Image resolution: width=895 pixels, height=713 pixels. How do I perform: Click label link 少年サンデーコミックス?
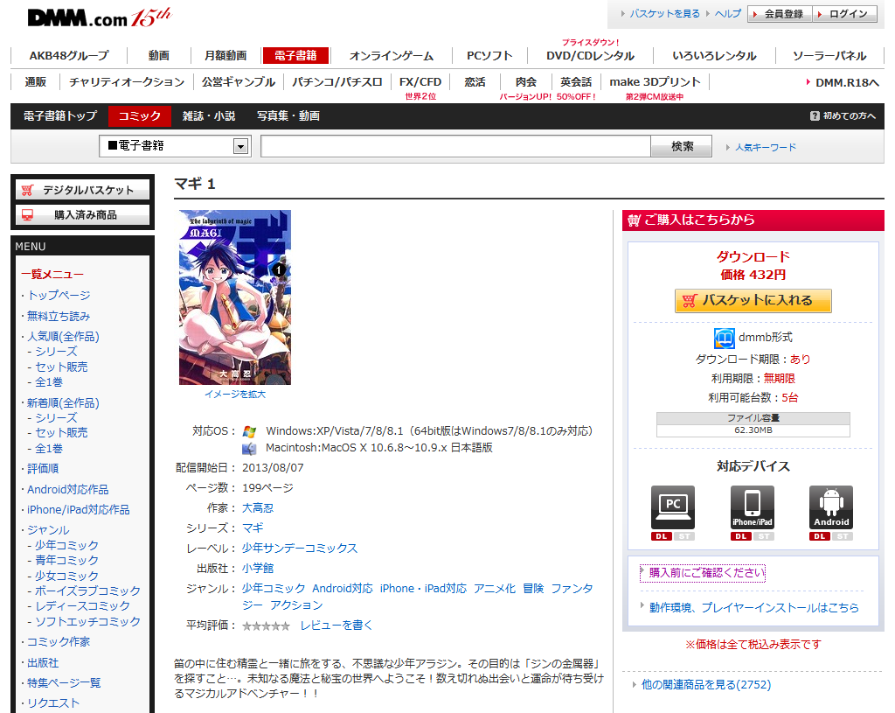(300, 548)
